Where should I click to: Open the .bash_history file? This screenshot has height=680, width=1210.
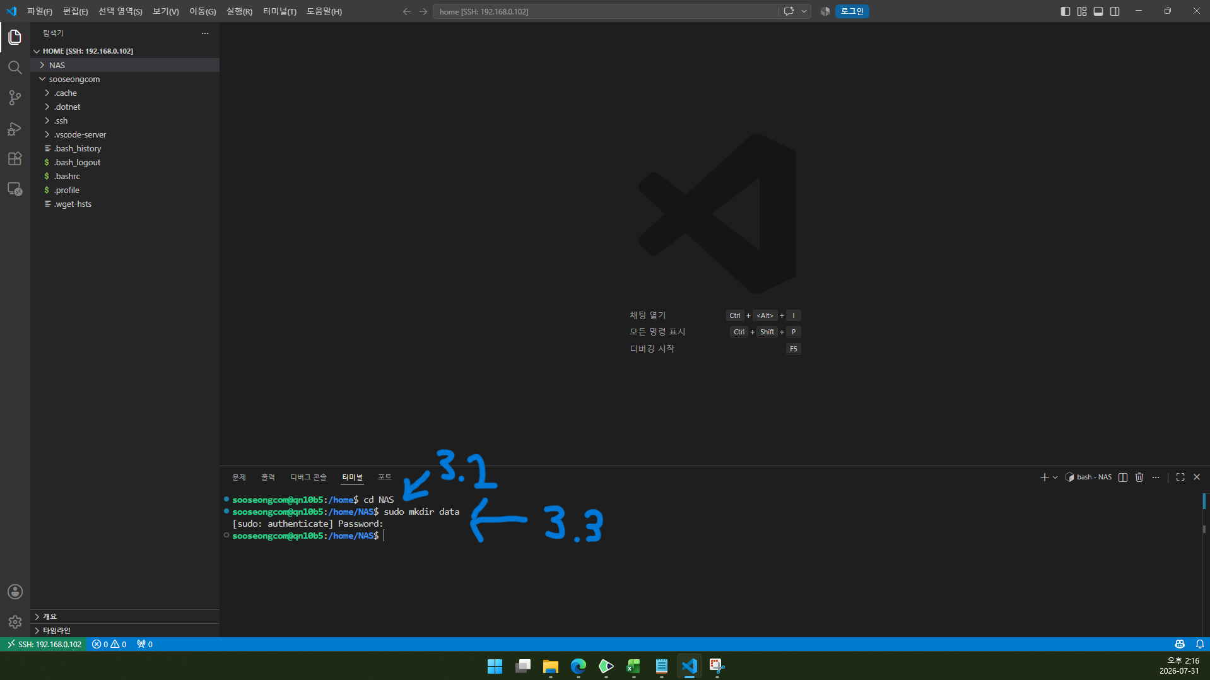click(x=125, y=148)
